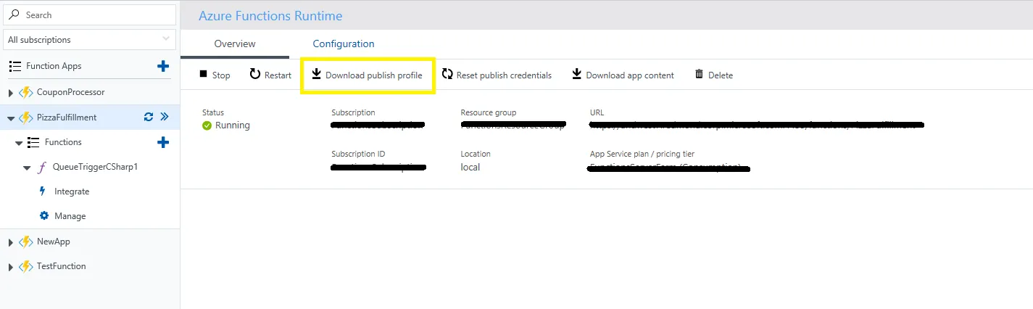Expand the NewApp node
The width and height of the screenshot is (1033, 309).
click(10, 242)
